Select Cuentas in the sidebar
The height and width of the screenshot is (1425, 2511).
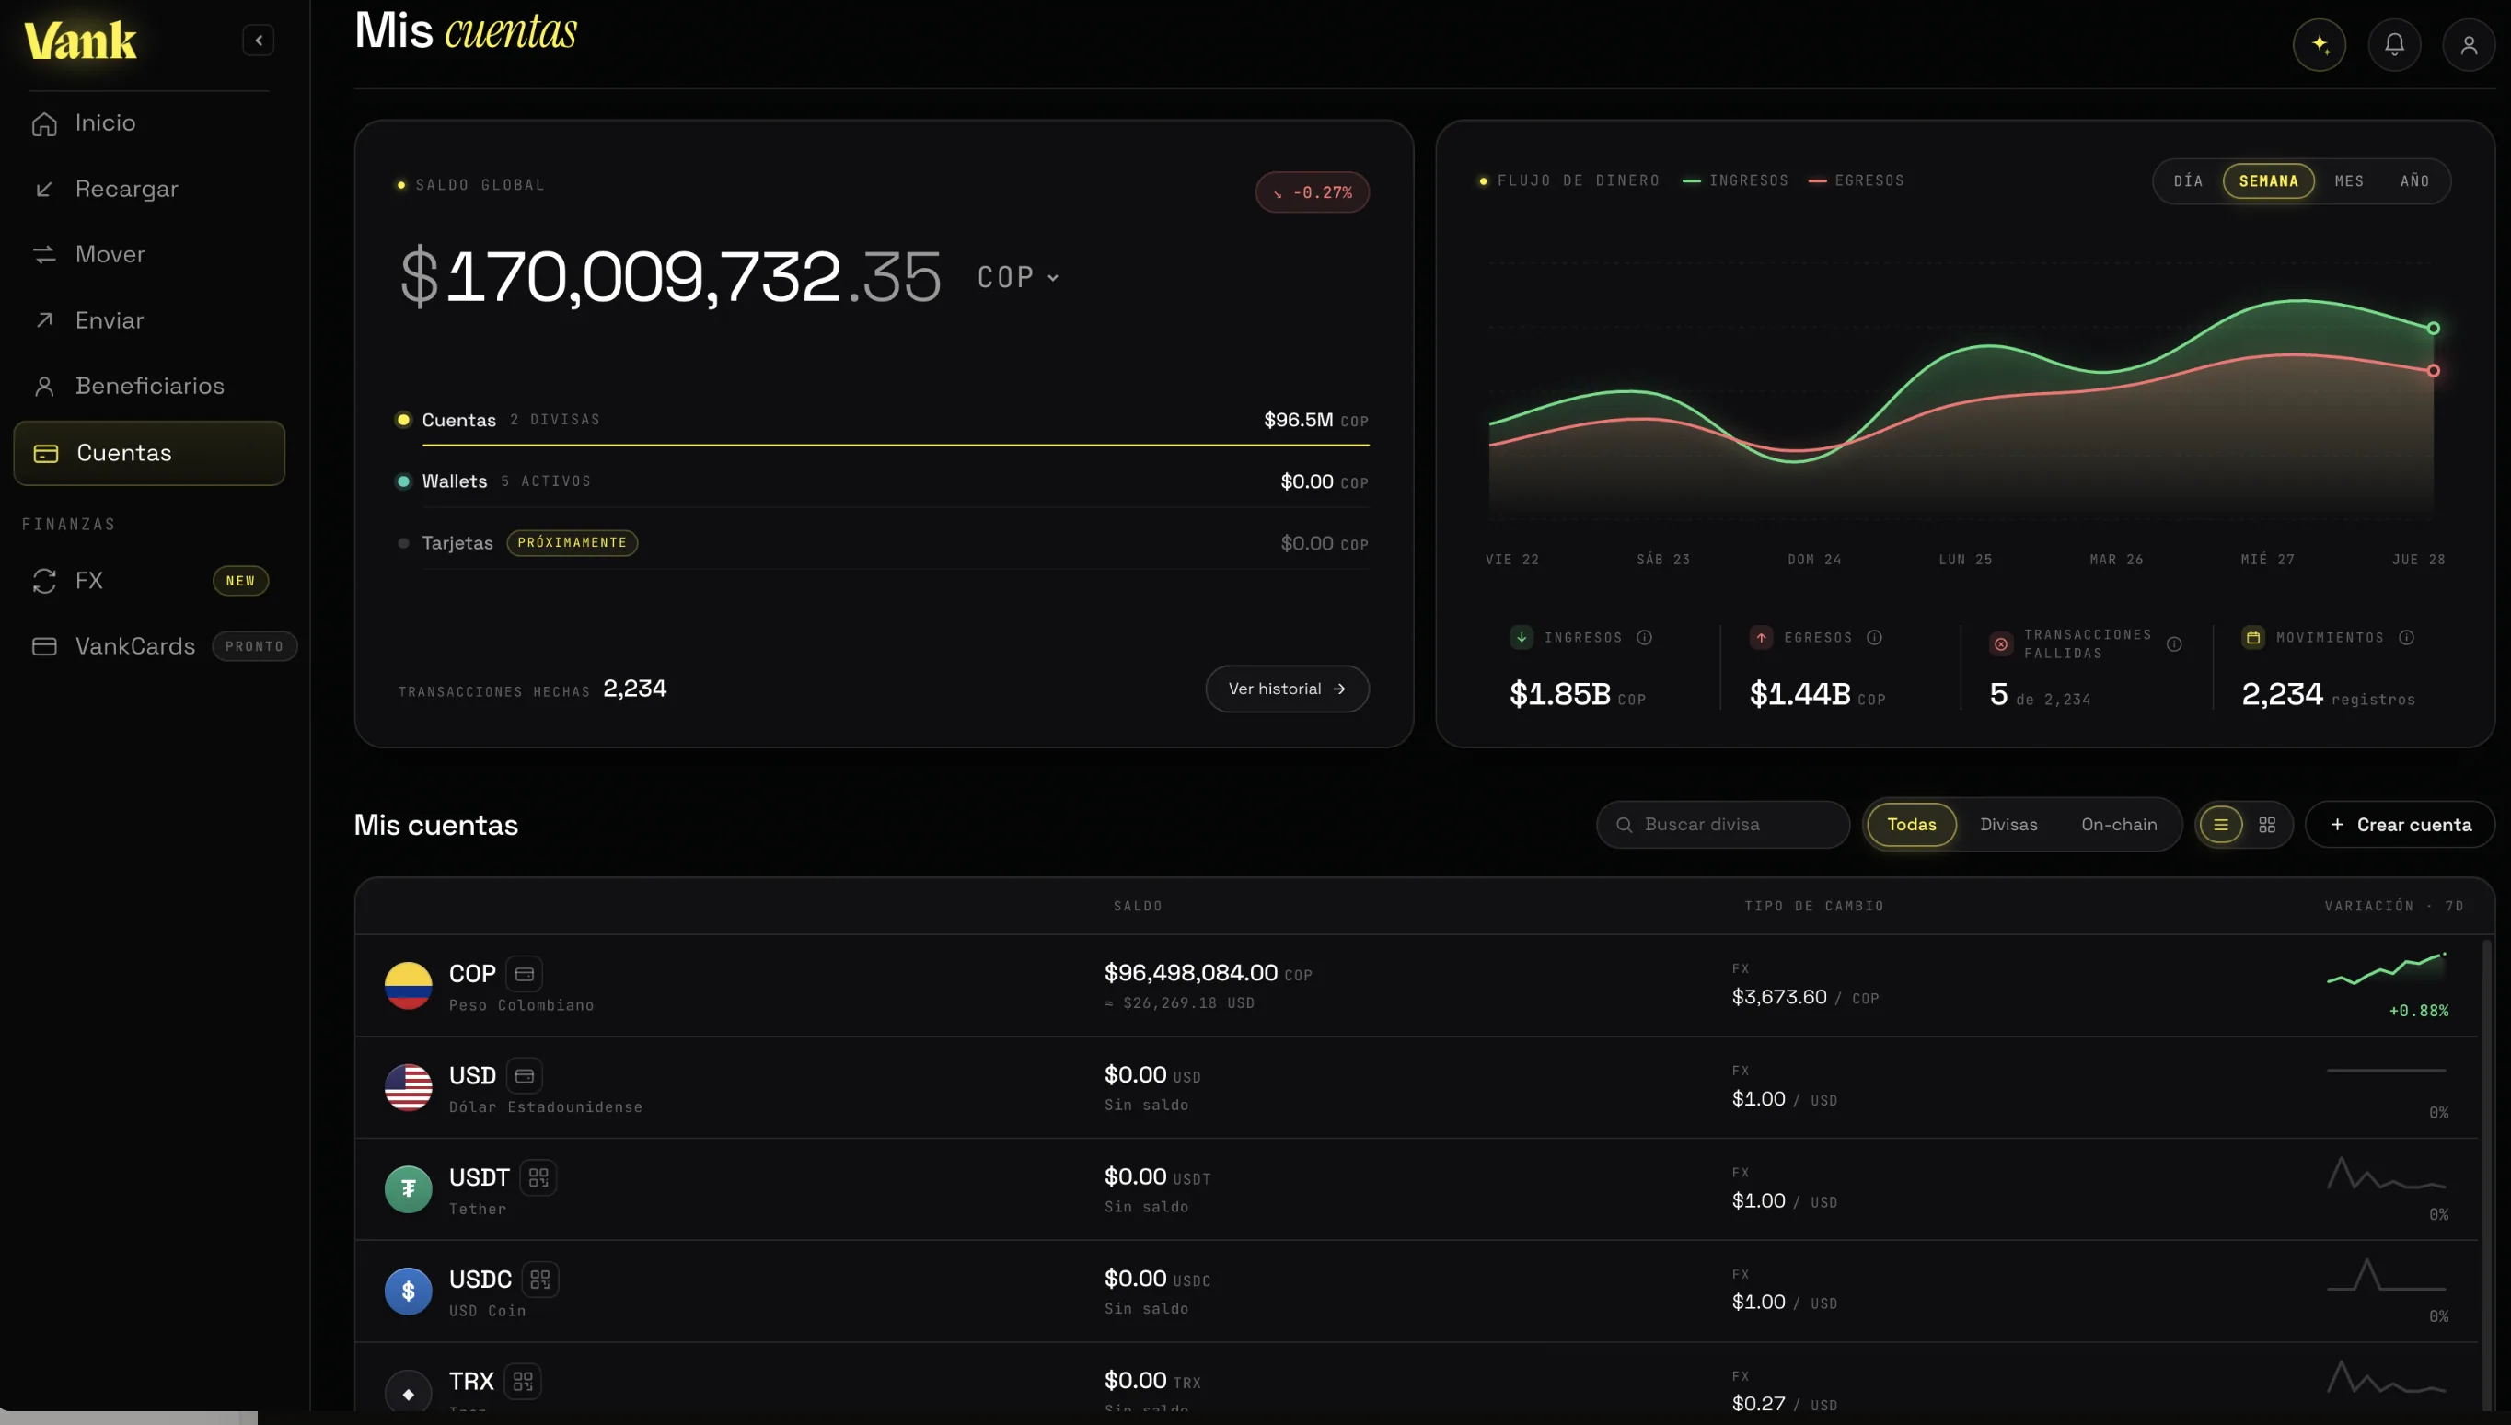(149, 453)
